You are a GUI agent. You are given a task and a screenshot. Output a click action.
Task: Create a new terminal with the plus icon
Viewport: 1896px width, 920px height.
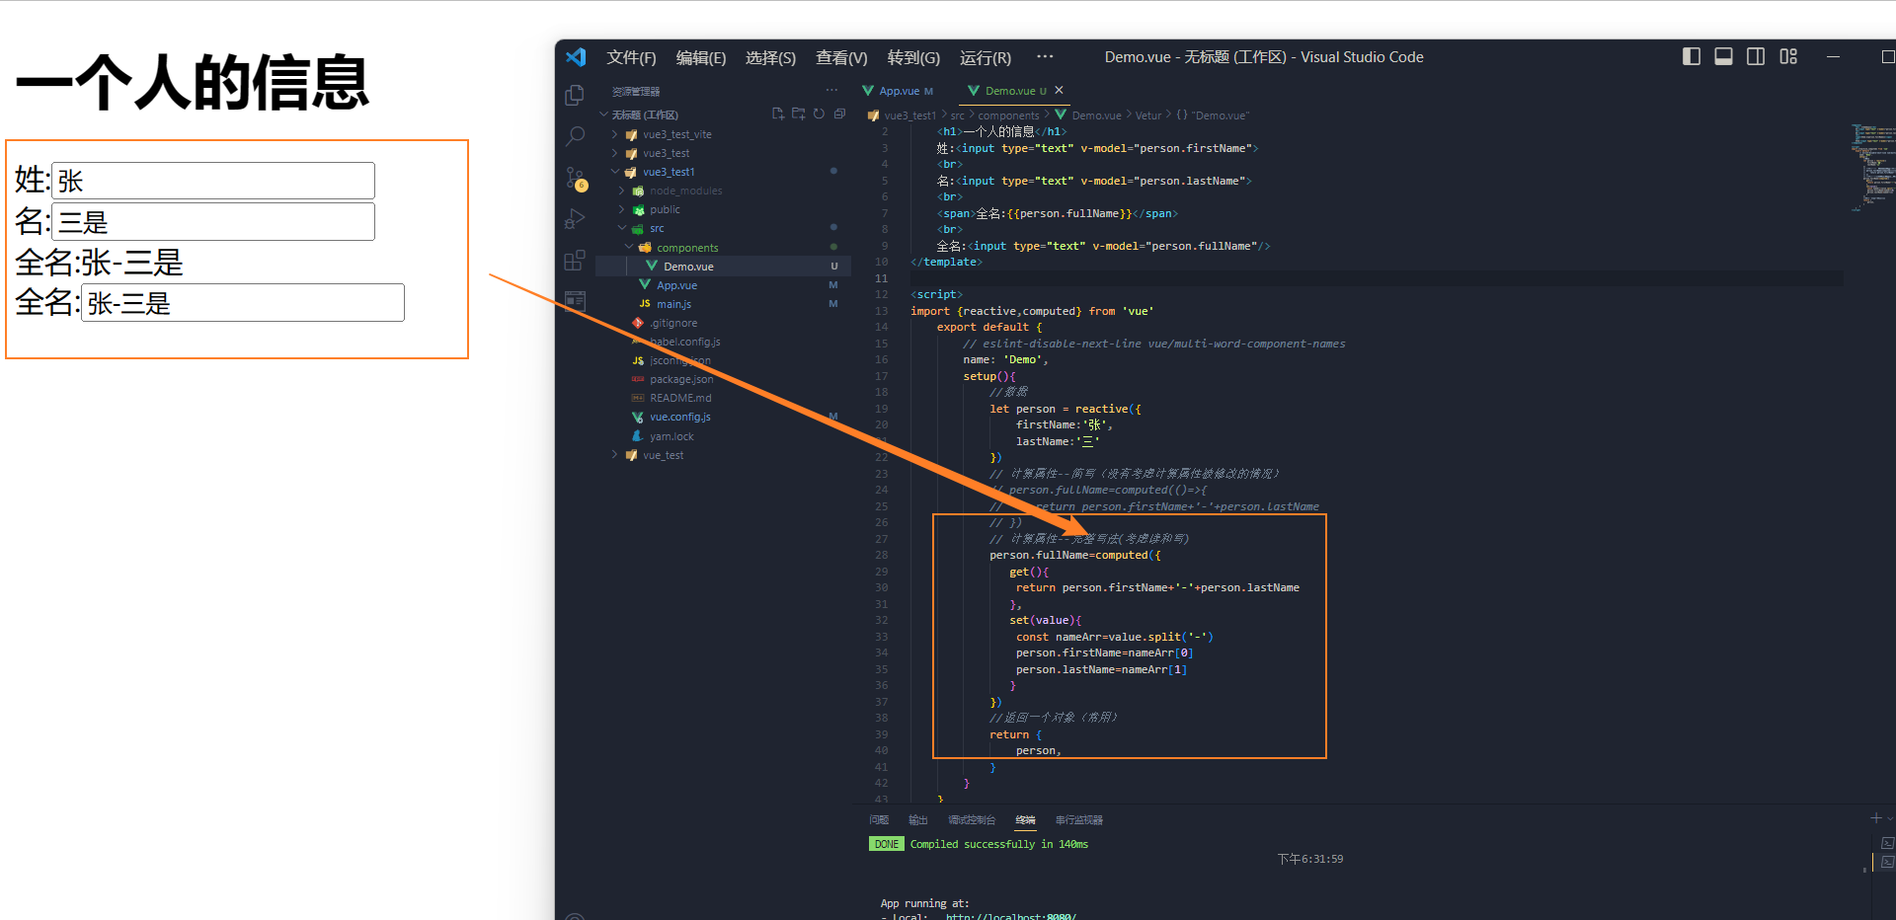click(x=1874, y=818)
